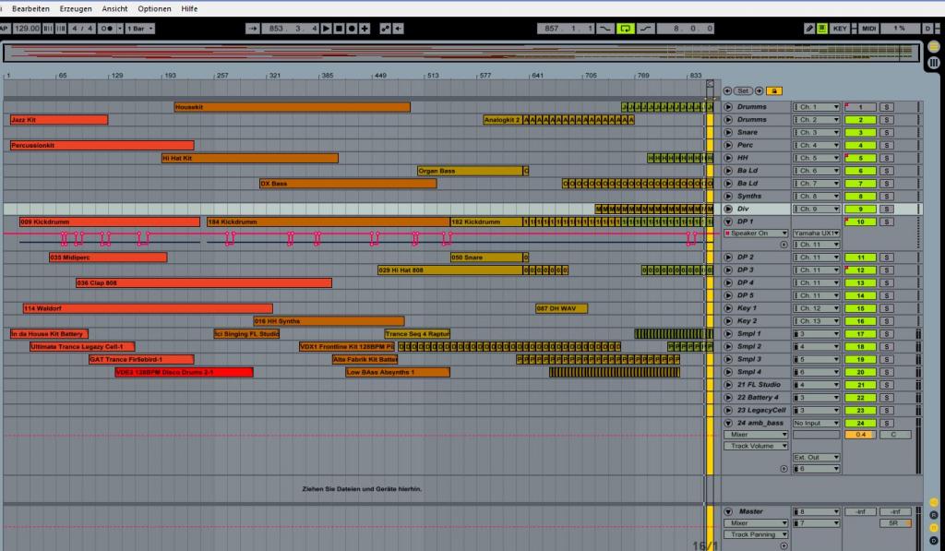Open the 1 Bar quantization dropdown
Viewport: 945px width, 551px height.
[x=140, y=29]
